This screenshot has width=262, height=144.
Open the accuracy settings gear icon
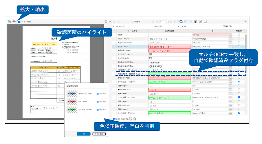[135, 119]
